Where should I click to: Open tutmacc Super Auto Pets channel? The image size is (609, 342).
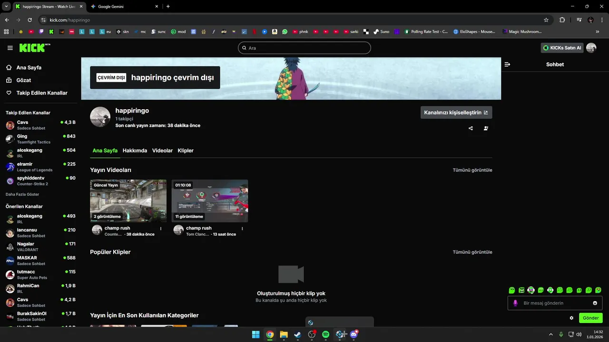[40, 275]
